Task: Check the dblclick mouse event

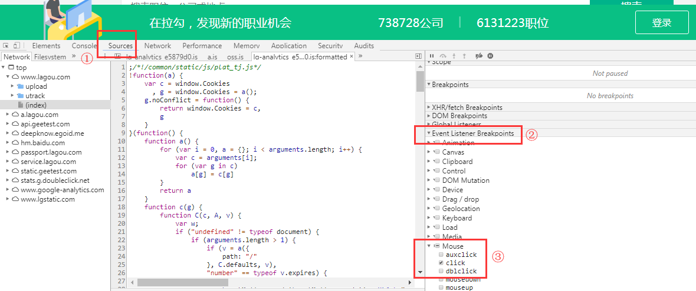Action: pyautogui.click(x=441, y=270)
